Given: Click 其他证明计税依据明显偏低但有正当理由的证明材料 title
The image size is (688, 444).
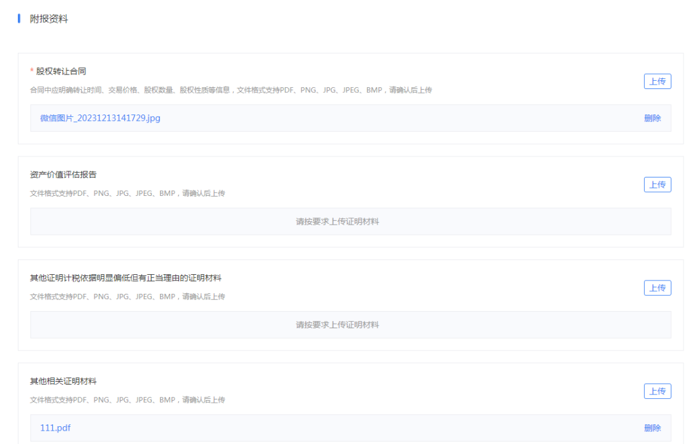Looking at the screenshot, I should (x=125, y=278).
